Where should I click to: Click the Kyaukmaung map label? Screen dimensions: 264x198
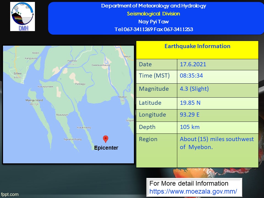point(84,128)
